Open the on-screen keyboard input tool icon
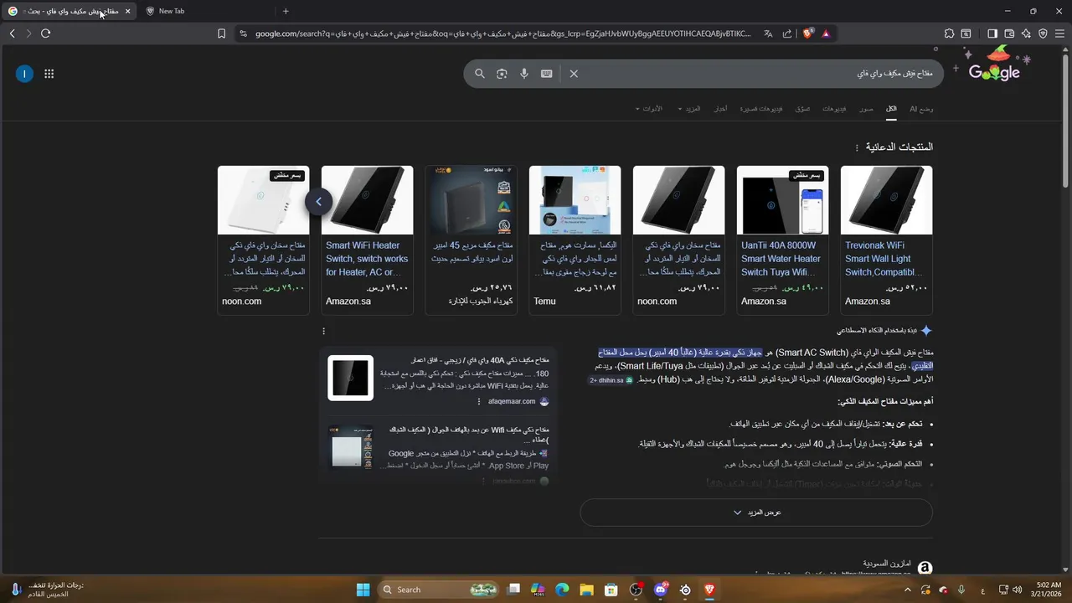1072x603 pixels. [x=547, y=74]
